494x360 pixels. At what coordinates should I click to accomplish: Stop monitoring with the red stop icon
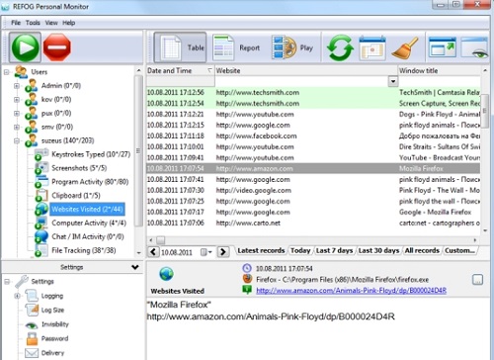(57, 47)
